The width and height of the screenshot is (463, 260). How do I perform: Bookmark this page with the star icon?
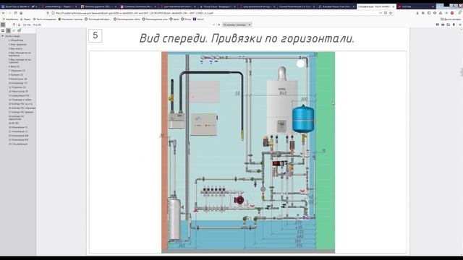pyautogui.click(x=391, y=13)
